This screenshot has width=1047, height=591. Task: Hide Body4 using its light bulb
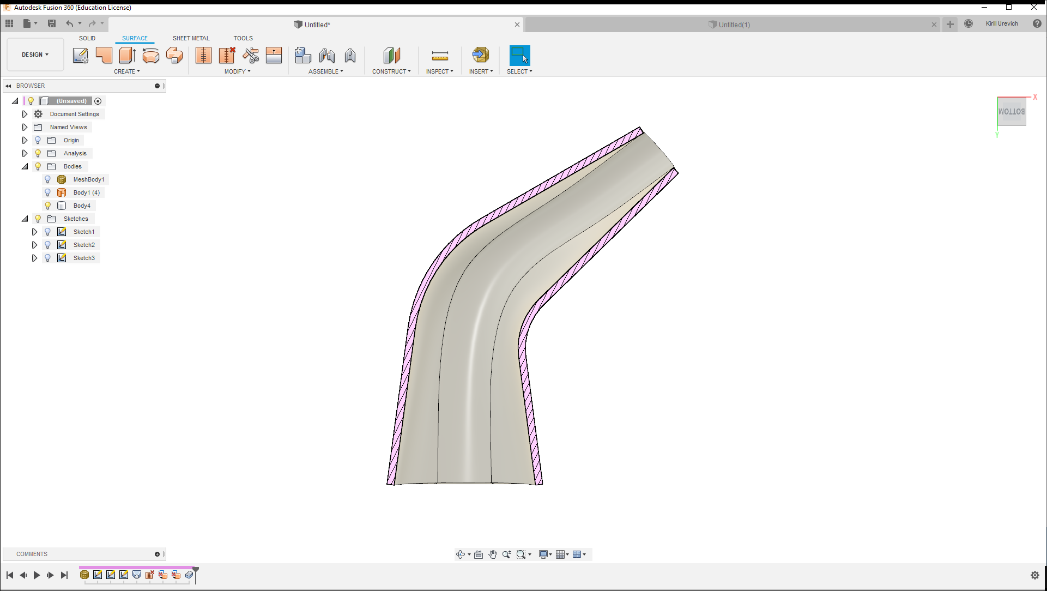coord(48,206)
